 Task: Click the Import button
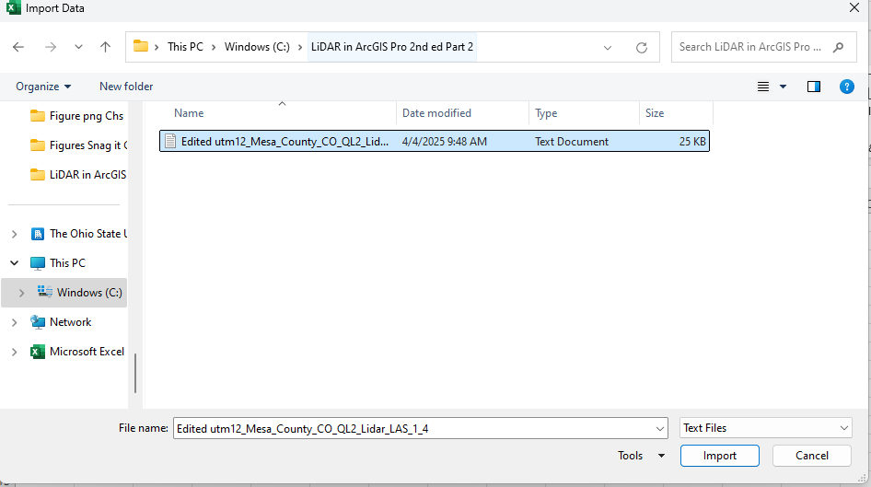click(720, 456)
